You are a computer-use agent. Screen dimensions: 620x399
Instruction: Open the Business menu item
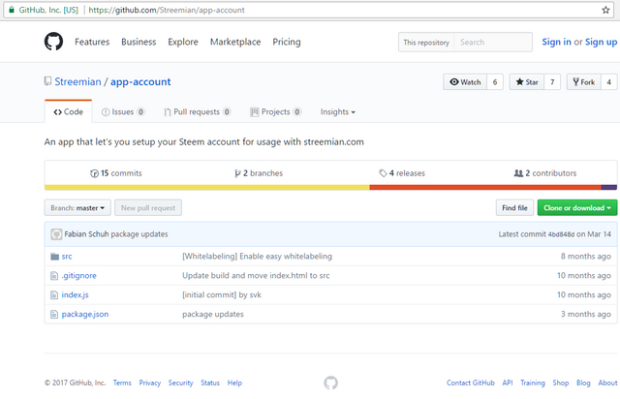(139, 42)
